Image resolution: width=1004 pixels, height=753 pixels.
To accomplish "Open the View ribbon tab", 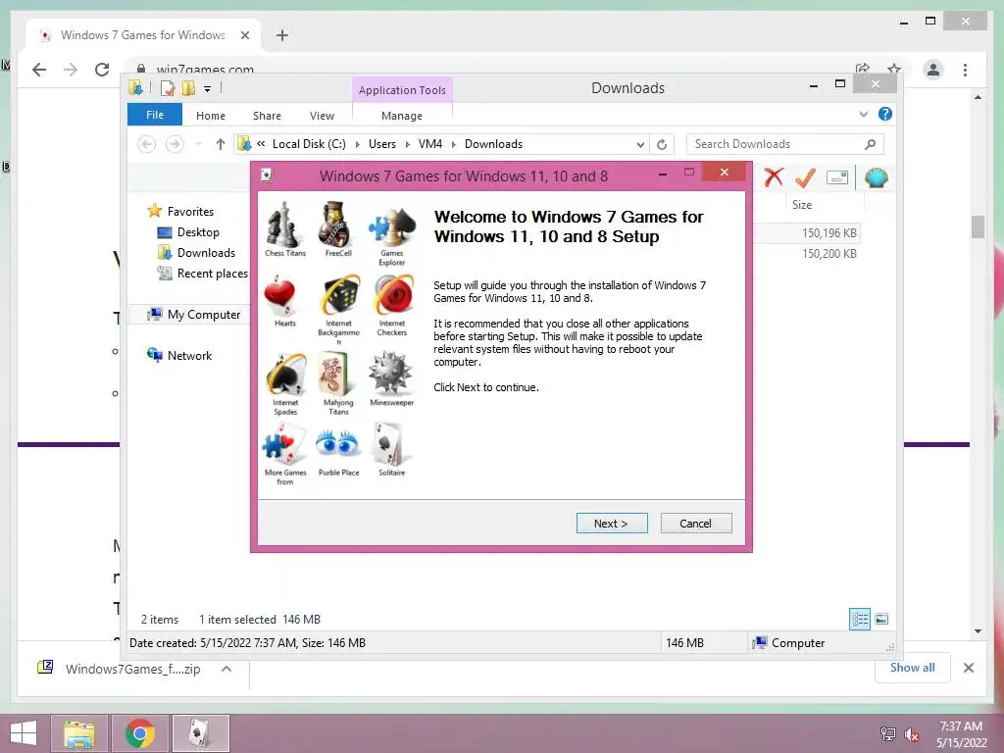I will tap(322, 116).
